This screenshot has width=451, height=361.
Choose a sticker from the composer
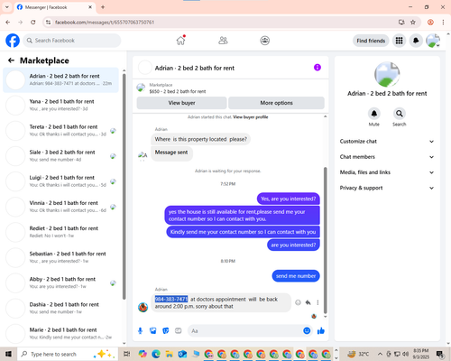(x=166, y=331)
